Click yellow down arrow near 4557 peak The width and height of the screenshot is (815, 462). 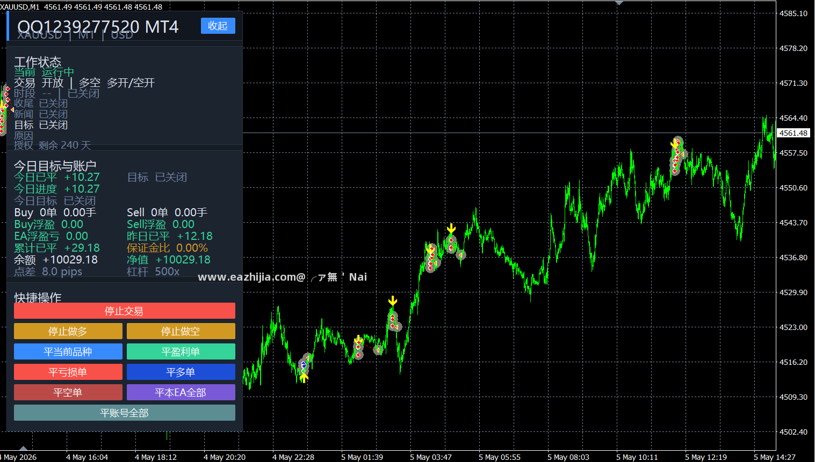tap(674, 144)
